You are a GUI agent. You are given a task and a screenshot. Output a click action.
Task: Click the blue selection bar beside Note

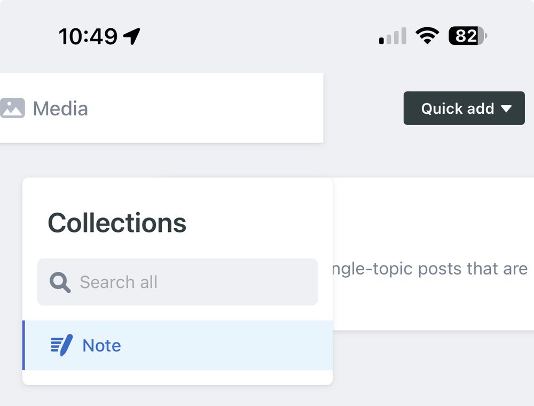[x=23, y=345]
